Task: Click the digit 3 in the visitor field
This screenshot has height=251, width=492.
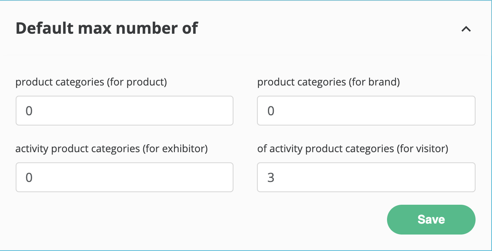Action: (x=271, y=178)
